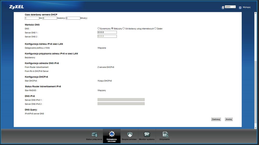Click the Dni lease time field
259x145 pixels.
pos(32,18)
